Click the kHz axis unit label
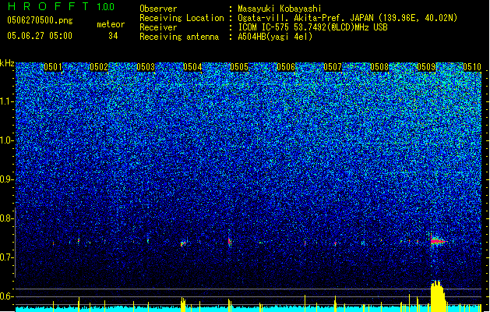 click(x=7, y=63)
